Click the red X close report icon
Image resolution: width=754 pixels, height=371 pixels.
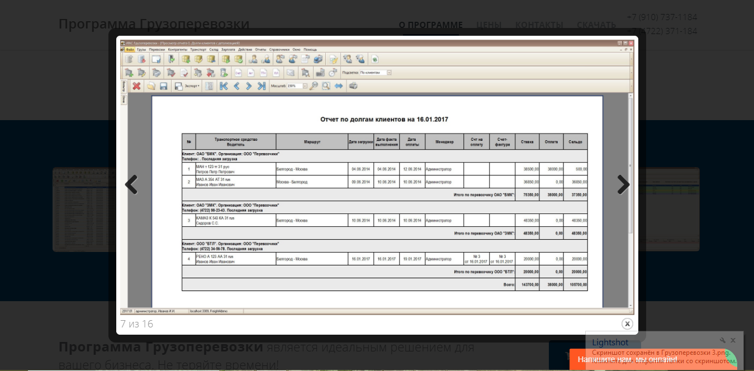pos(136,86)
